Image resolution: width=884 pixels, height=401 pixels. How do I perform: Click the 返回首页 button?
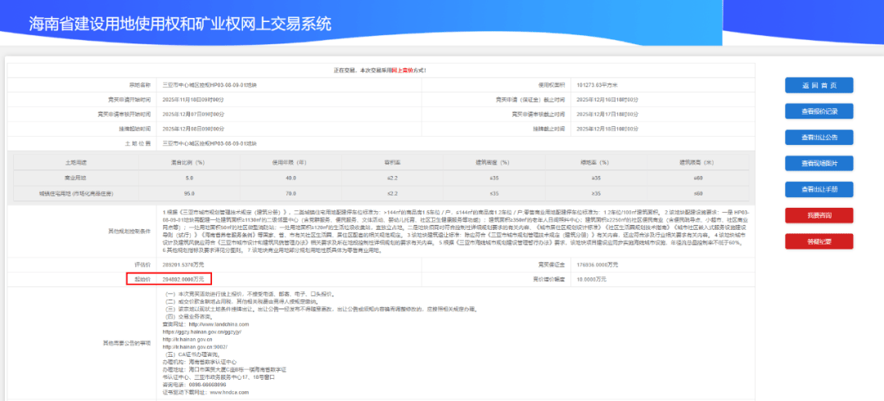pyautogui.click(x=819, y=86)
